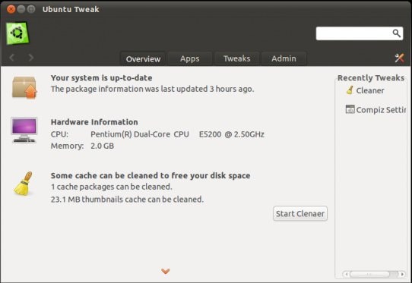Click the 'Your system is up-to-date' heading
The image size is (412, 283).
pos(101,78)
